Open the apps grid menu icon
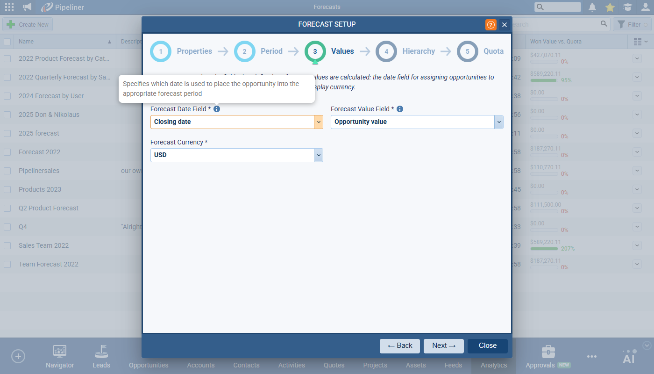 click(x=9, y=7)
